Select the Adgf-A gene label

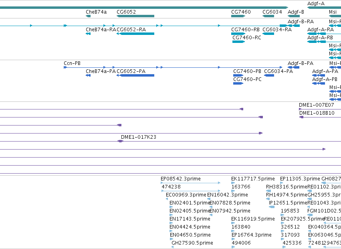pyautogui.click(x=316, y=4)
